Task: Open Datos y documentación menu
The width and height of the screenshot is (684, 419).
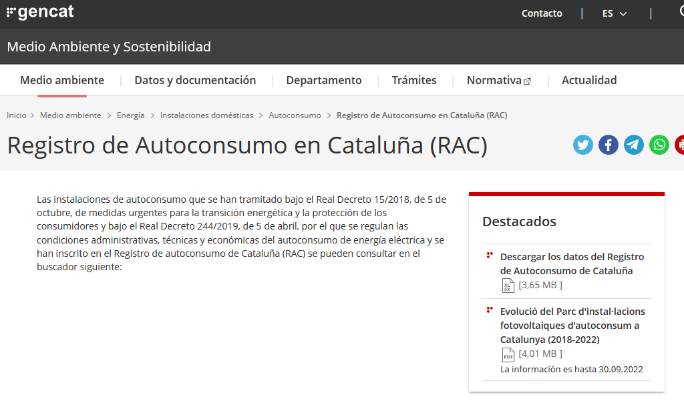Action: (x=195, y=80)
